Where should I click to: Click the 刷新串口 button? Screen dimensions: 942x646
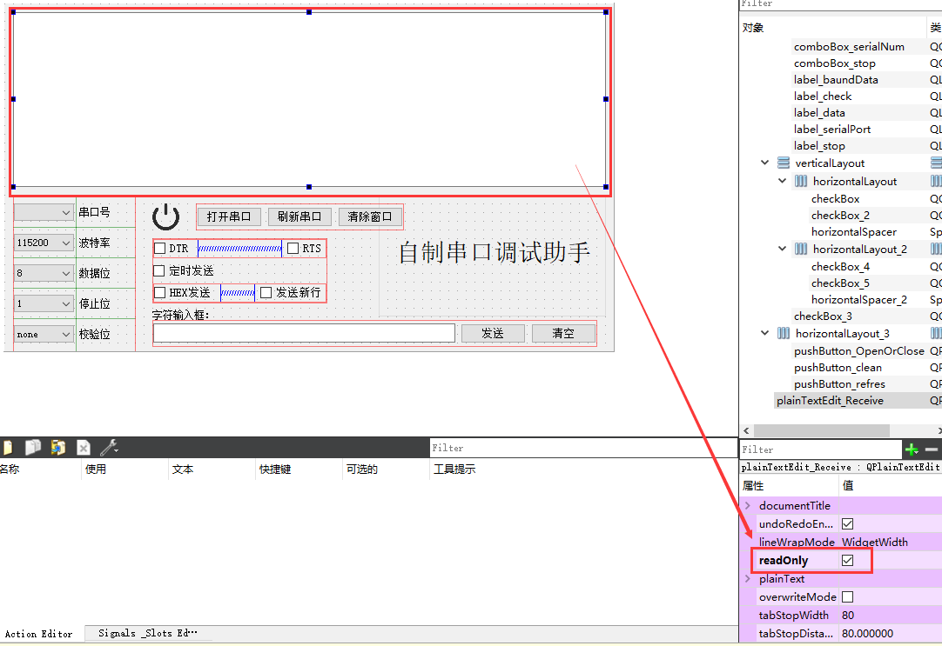pos(299,216)
